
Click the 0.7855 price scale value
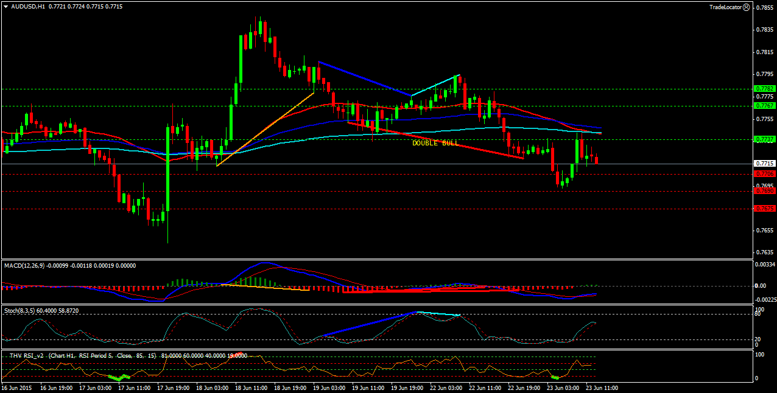[765, 8]
